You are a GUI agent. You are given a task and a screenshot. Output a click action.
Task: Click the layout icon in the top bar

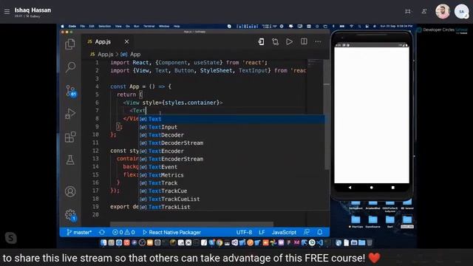coord(407,12)
